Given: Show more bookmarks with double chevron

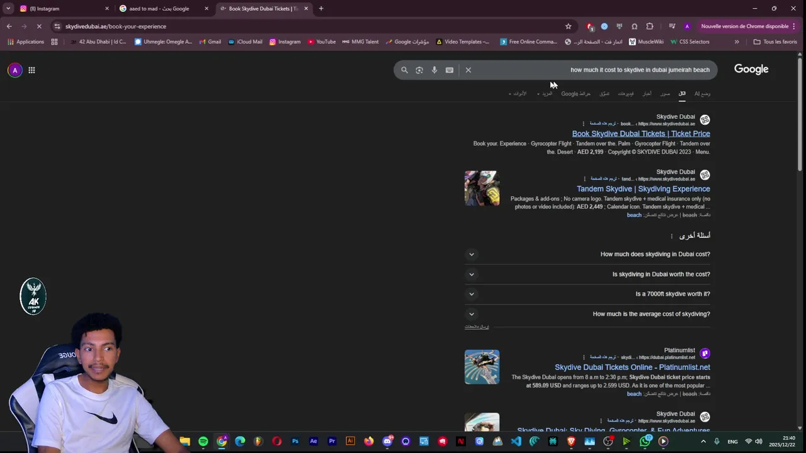Looking at the screenshot, I should coord(737,42).
